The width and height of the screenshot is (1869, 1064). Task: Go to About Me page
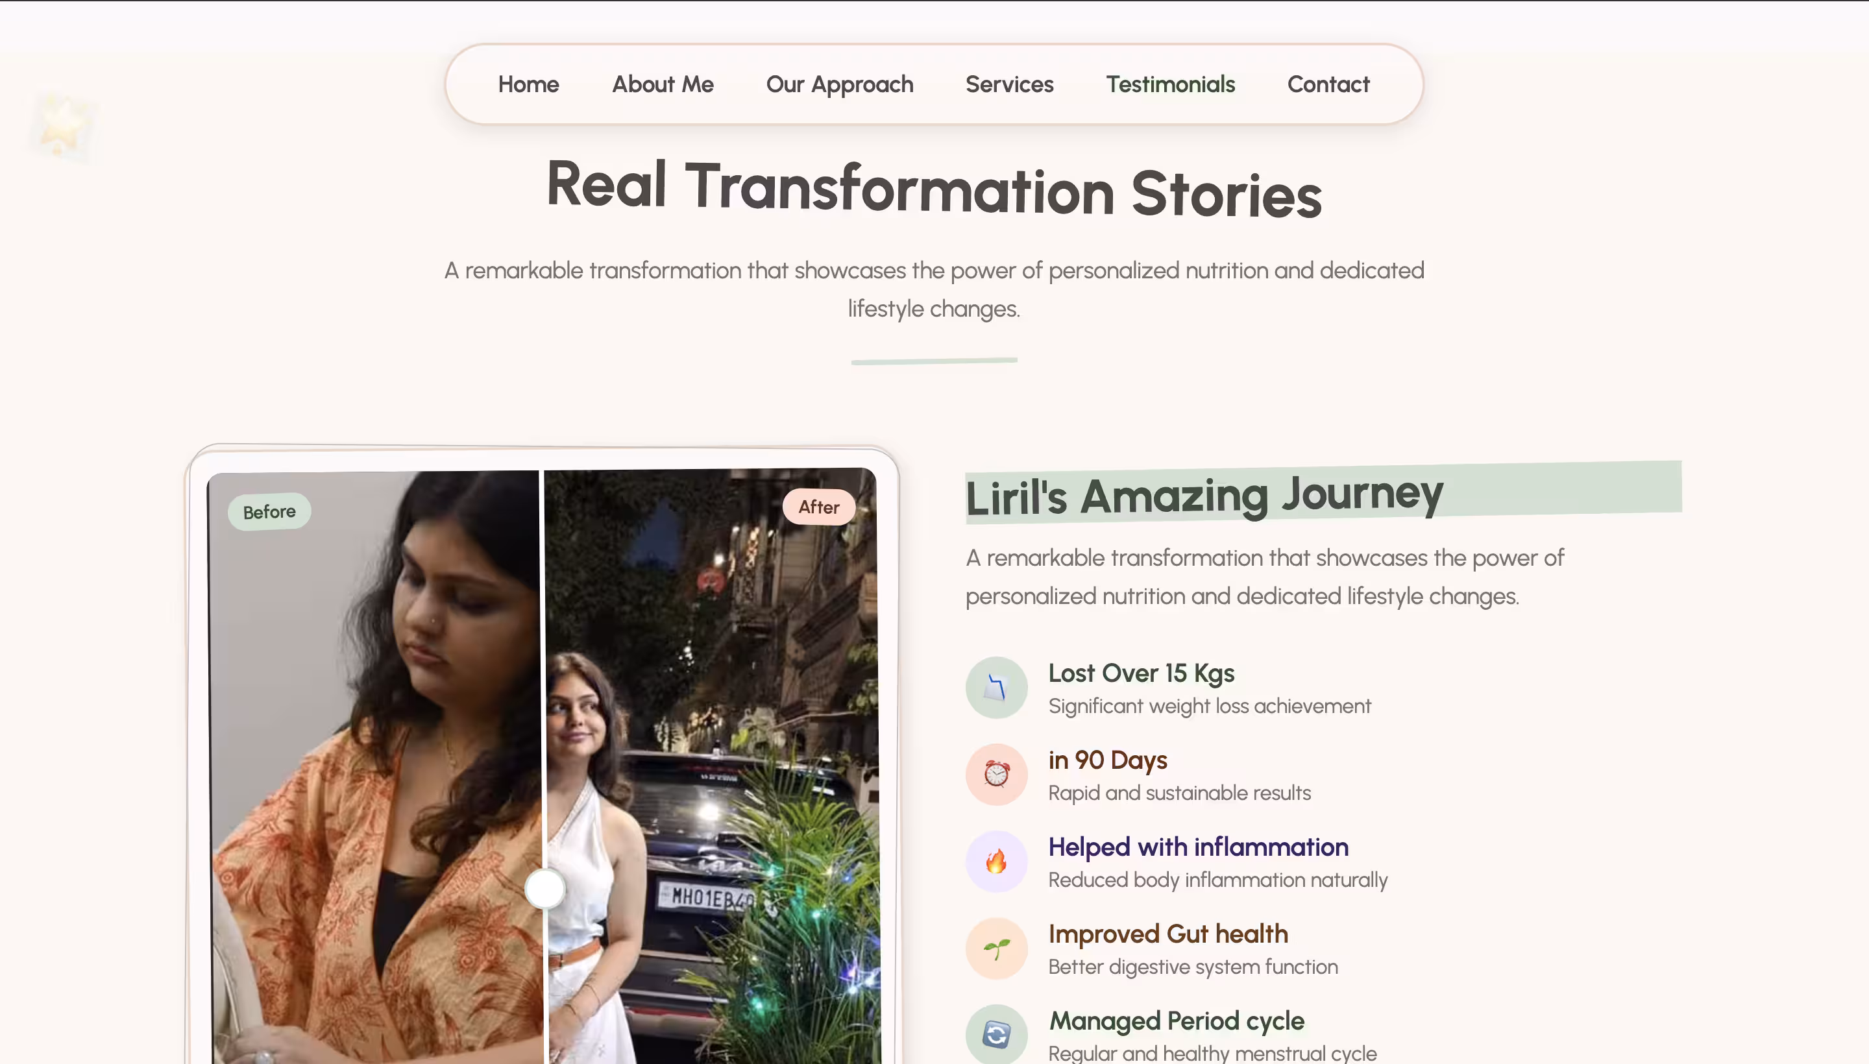pyautogui.click(x=662, y=84)
